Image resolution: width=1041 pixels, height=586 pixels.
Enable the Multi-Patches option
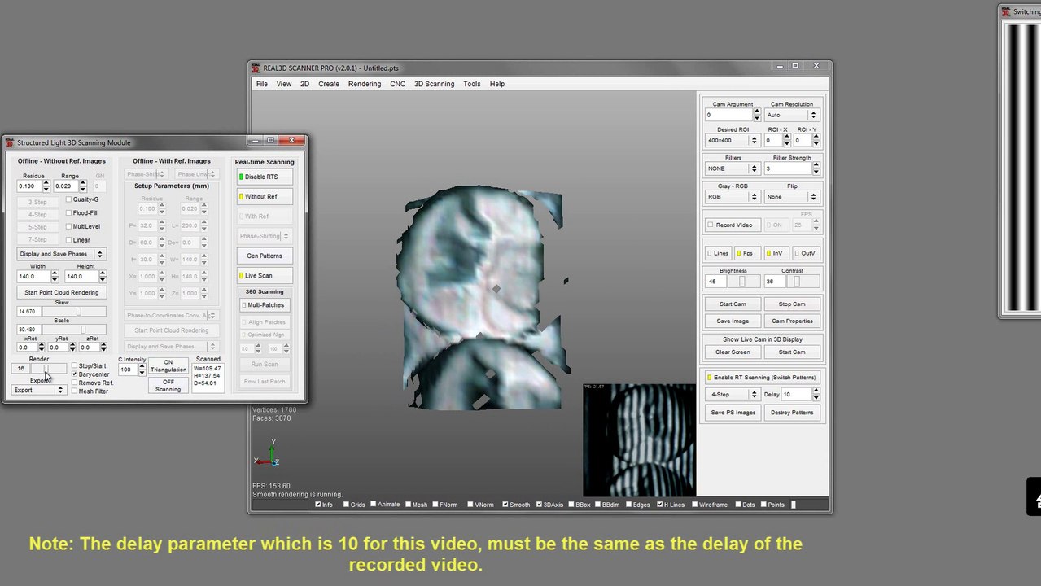pos(265,305)
